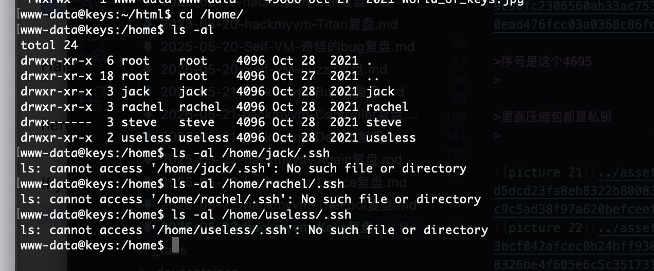Click the terminal cursor block at the prompt
Image resolution: width=654 pixels, height=271 pixels.
(x=175, y=245)
